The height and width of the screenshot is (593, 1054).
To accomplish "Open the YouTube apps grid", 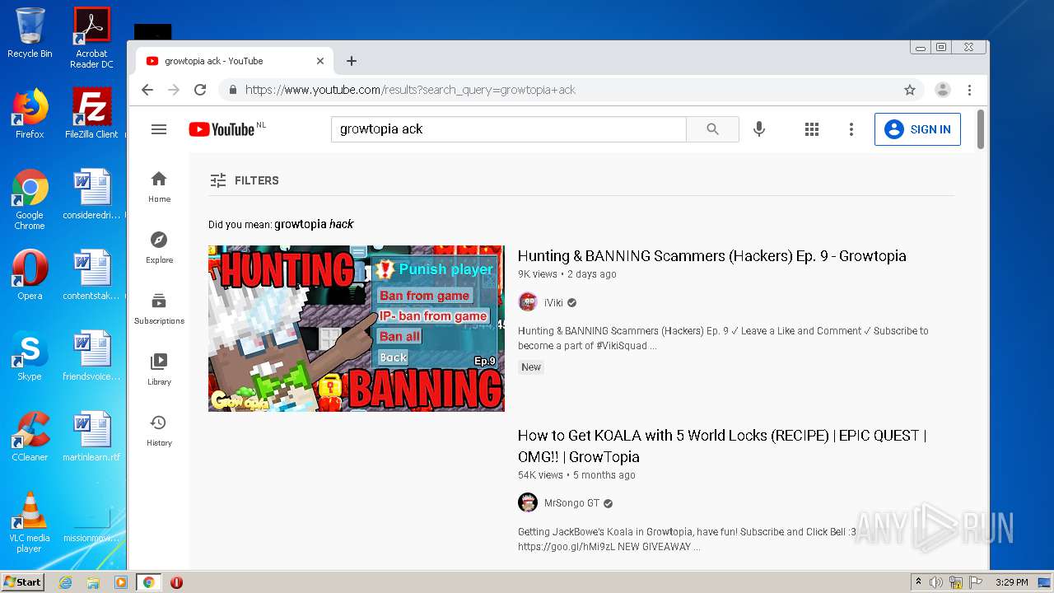I will [812, 129].
